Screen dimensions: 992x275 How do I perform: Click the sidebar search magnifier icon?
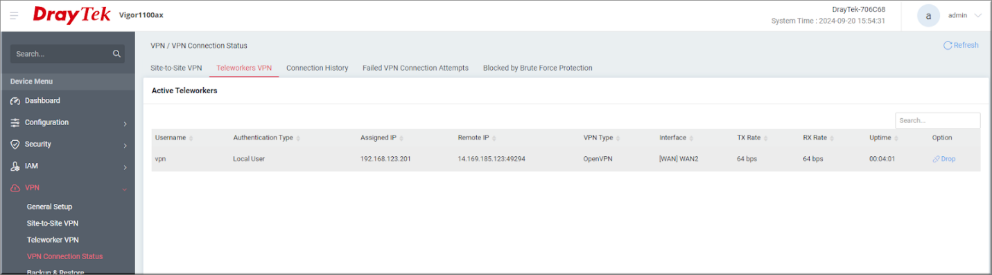click(116, 54)
